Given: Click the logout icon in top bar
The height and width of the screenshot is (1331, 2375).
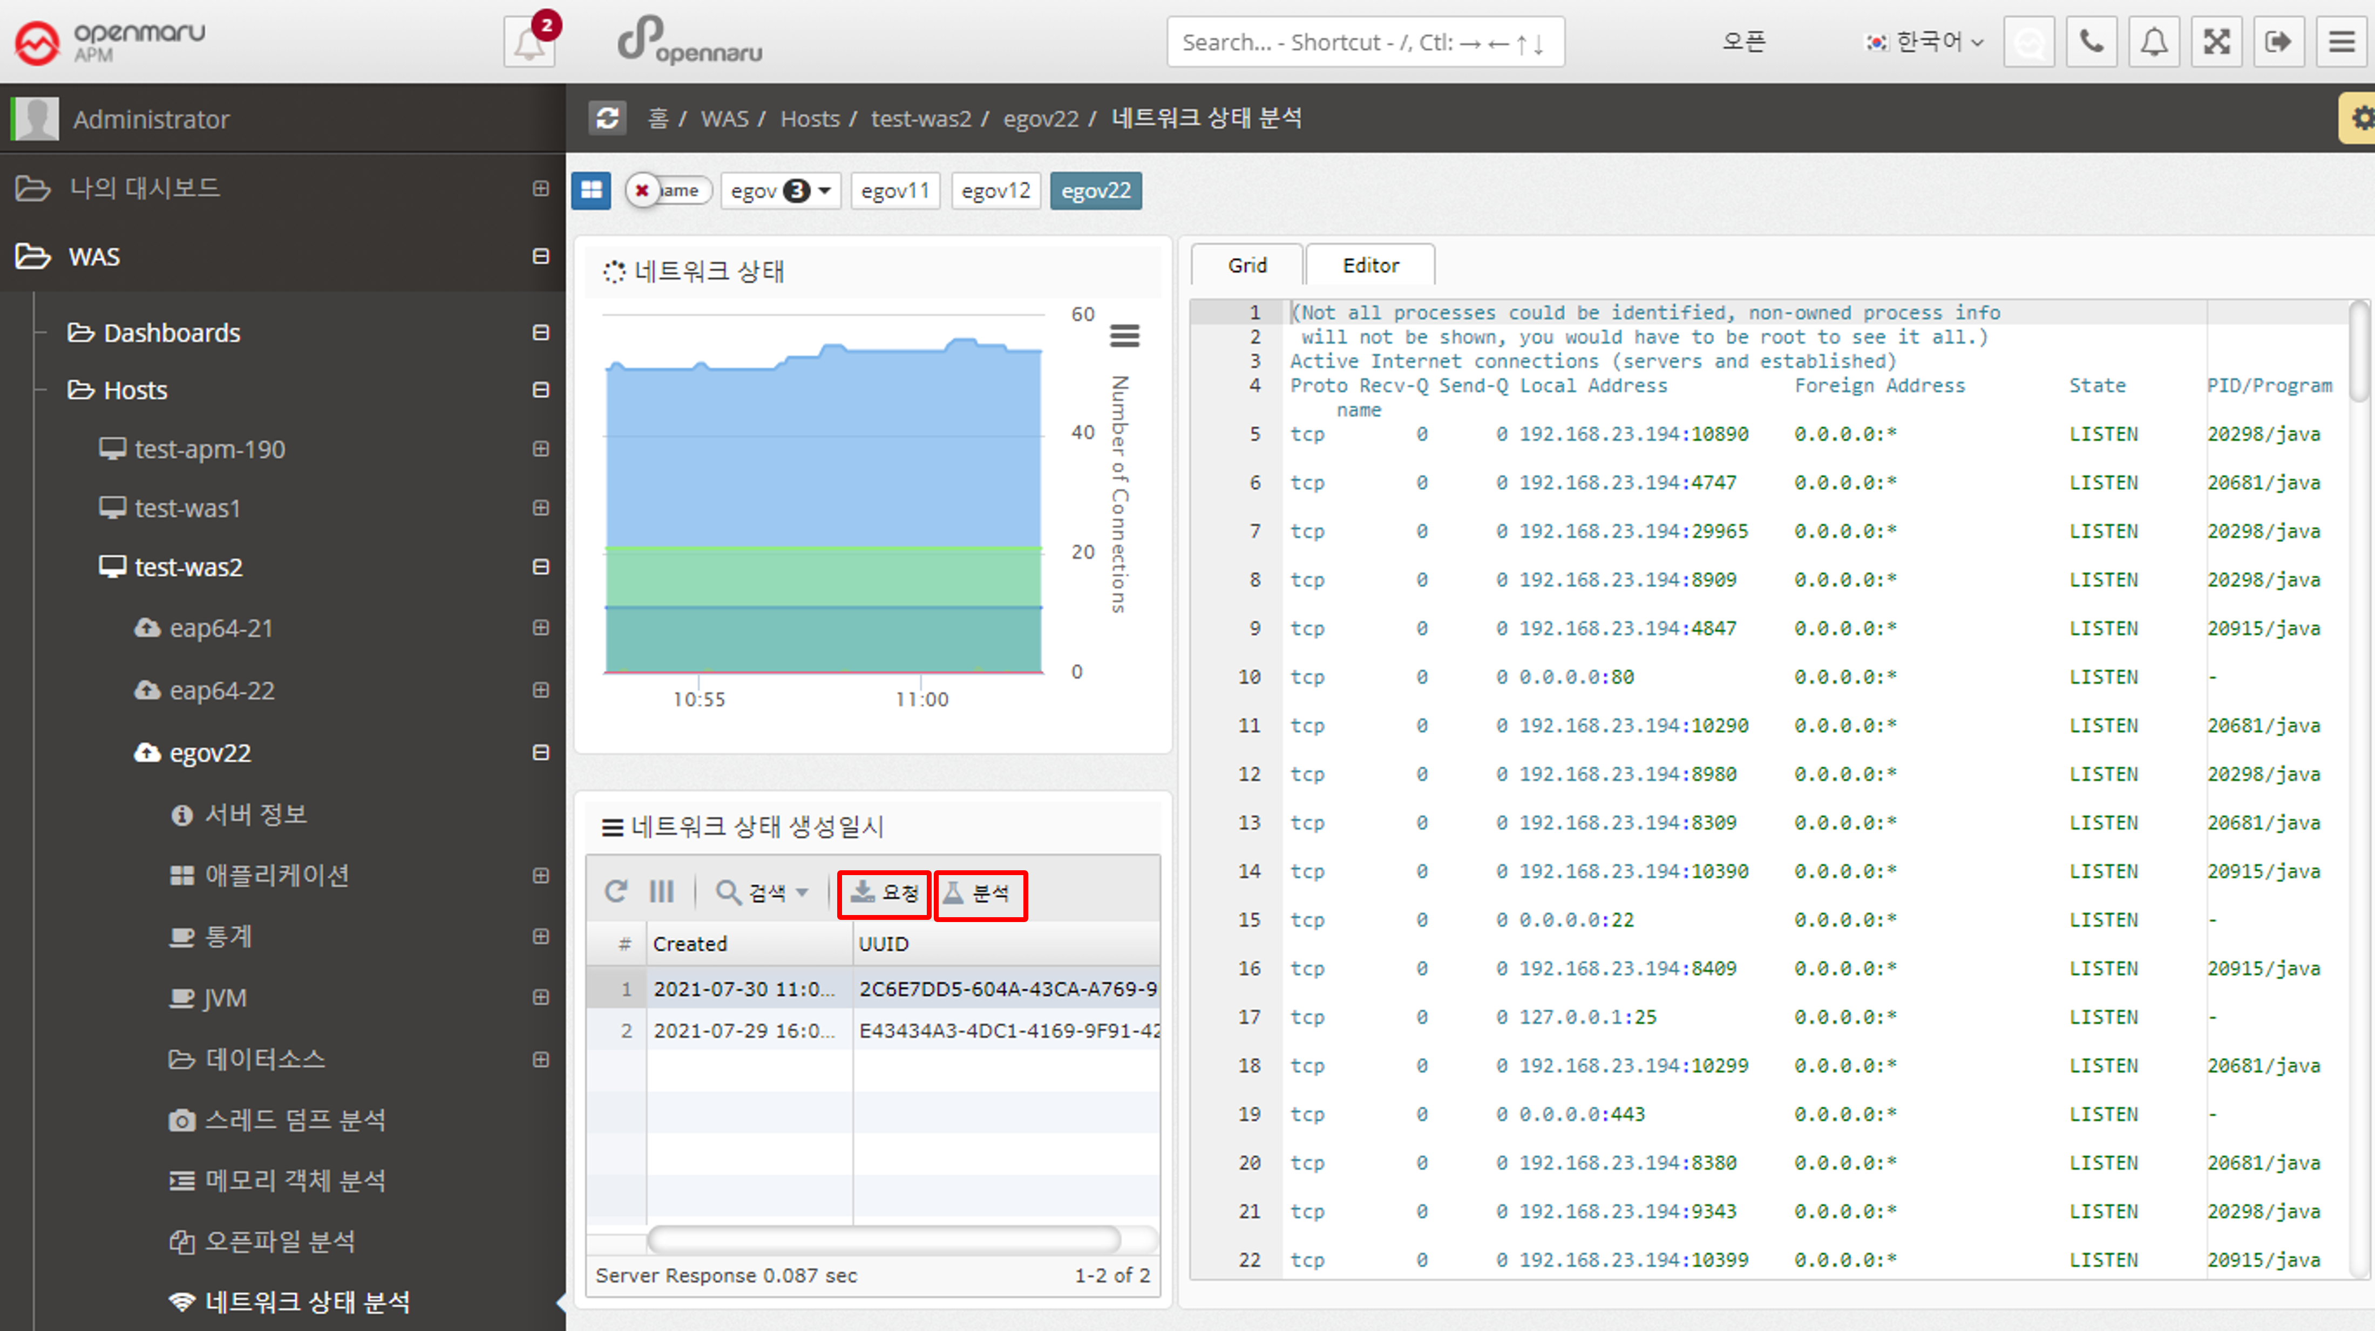Looking at the screenshot, I should (x=2278, y=43).
